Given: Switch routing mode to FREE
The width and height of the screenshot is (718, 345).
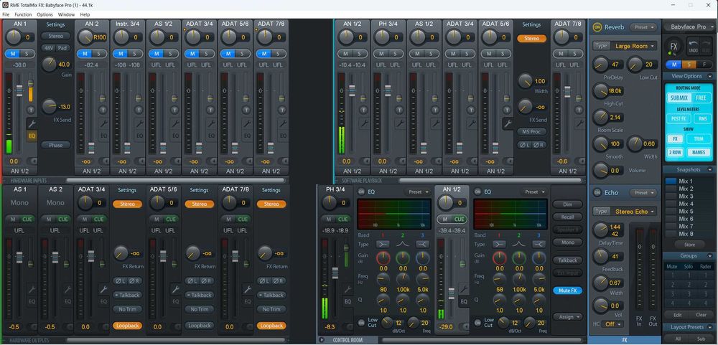Looking at the screenshot, I should click(701, 98).
